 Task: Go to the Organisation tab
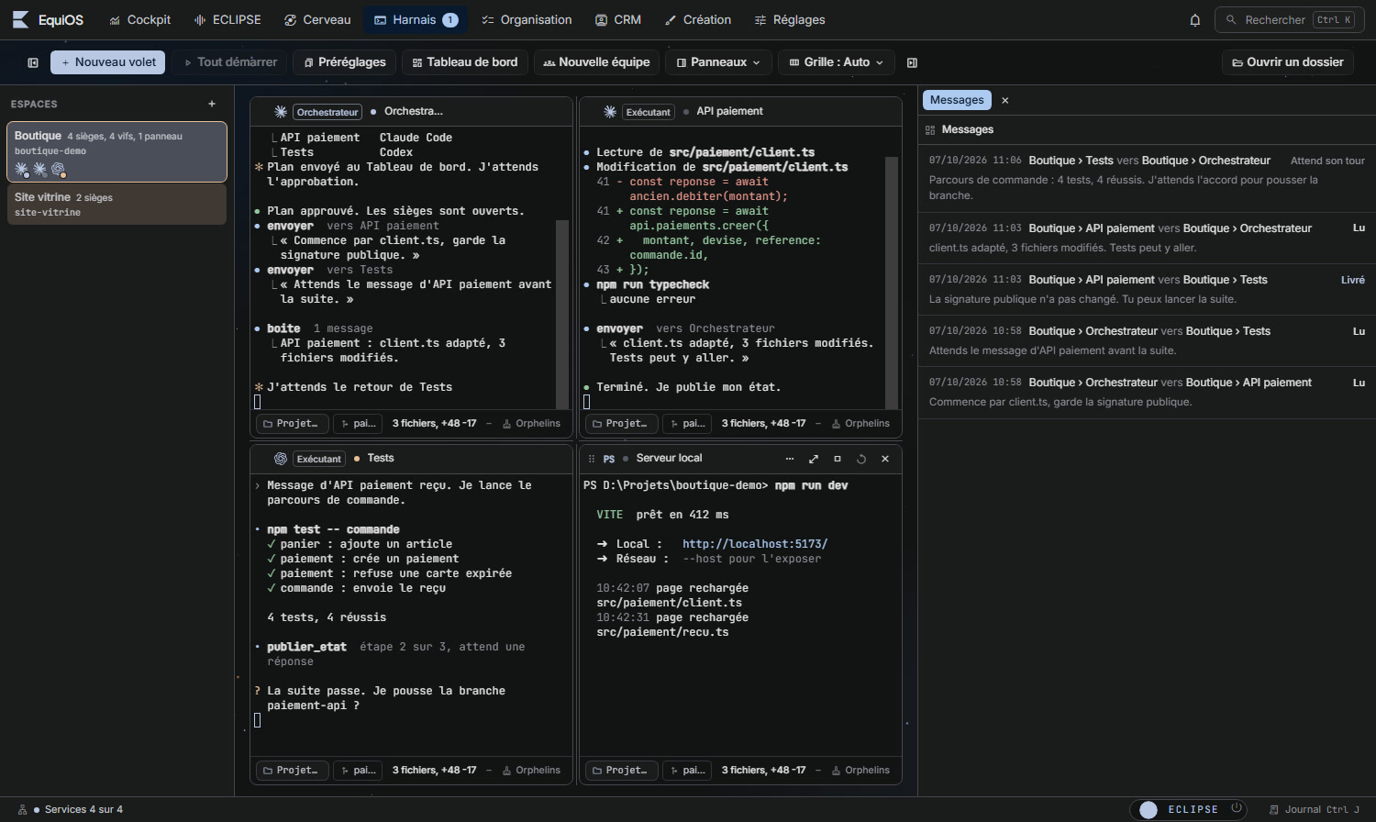tap(527, 20)
